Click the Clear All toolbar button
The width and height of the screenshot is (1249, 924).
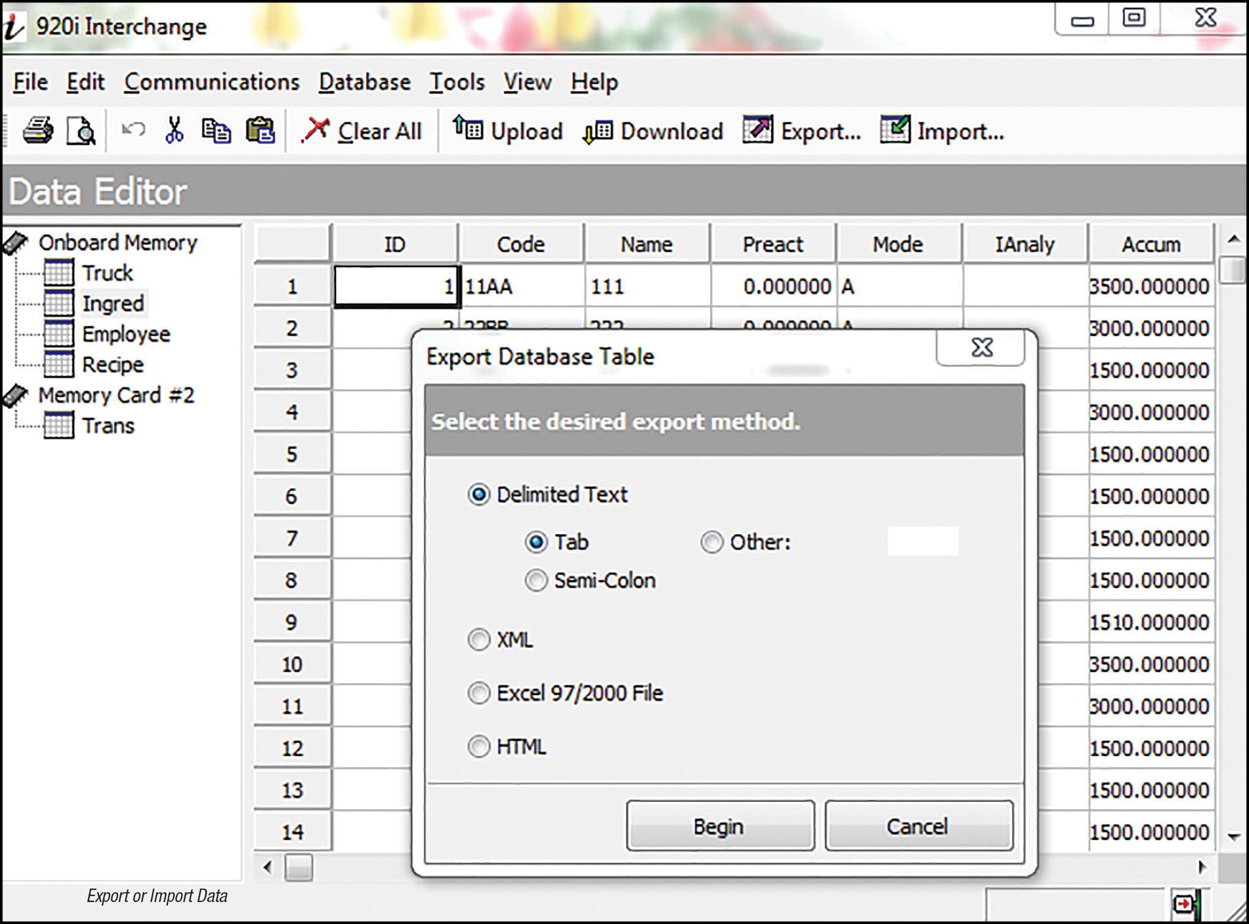click(362, 131)
